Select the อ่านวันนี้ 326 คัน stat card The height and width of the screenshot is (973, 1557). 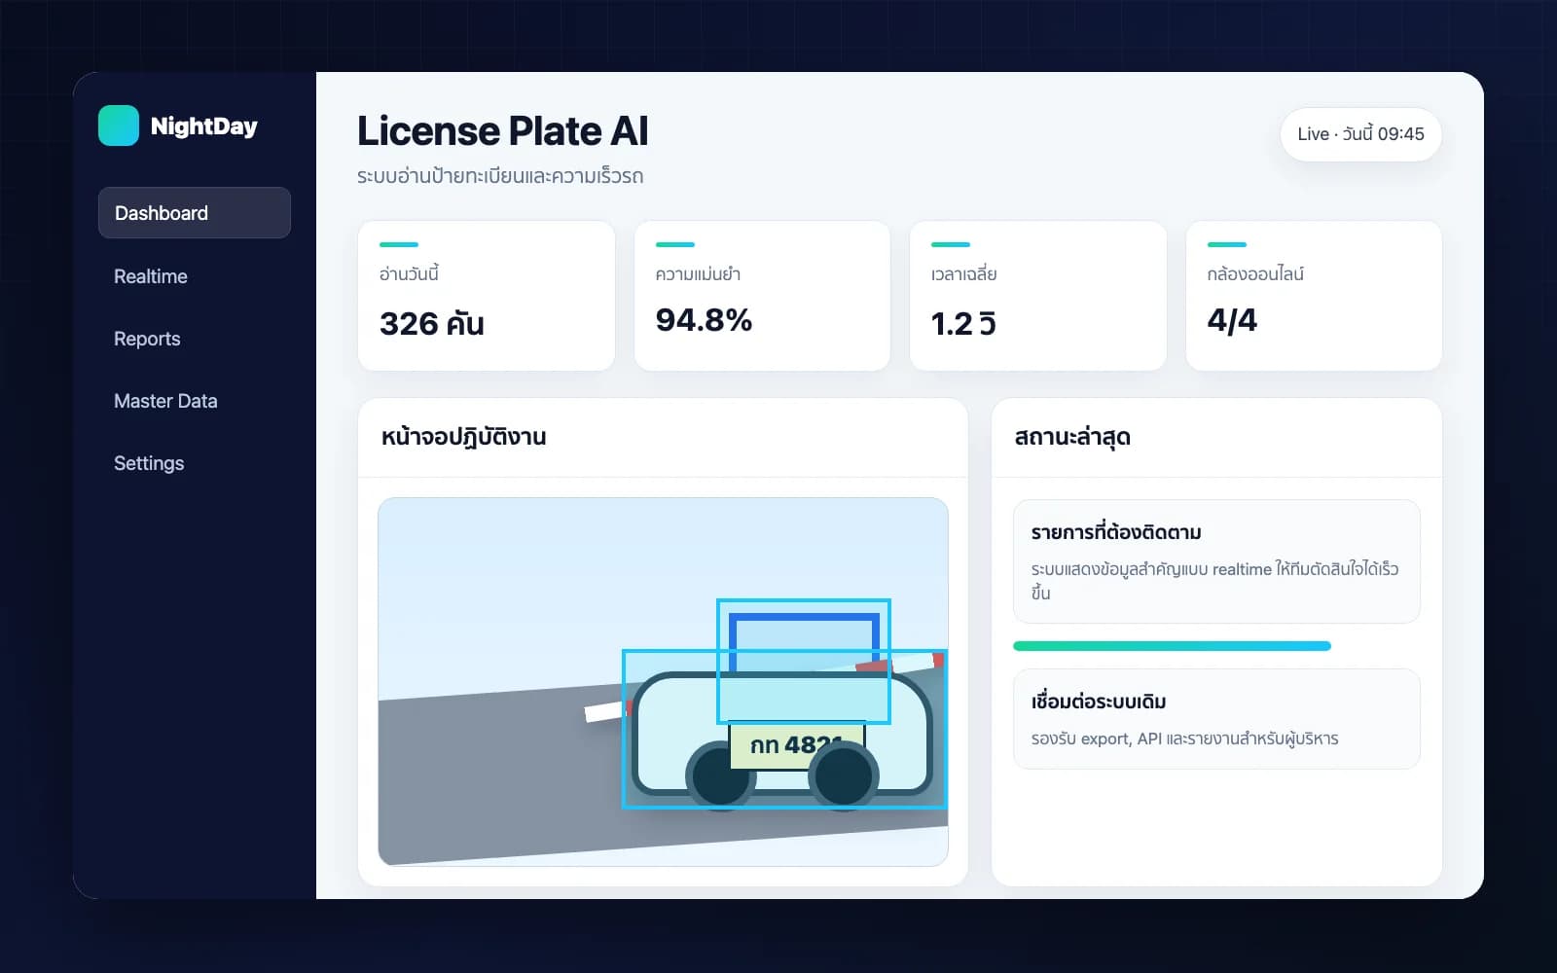(487, 296)
